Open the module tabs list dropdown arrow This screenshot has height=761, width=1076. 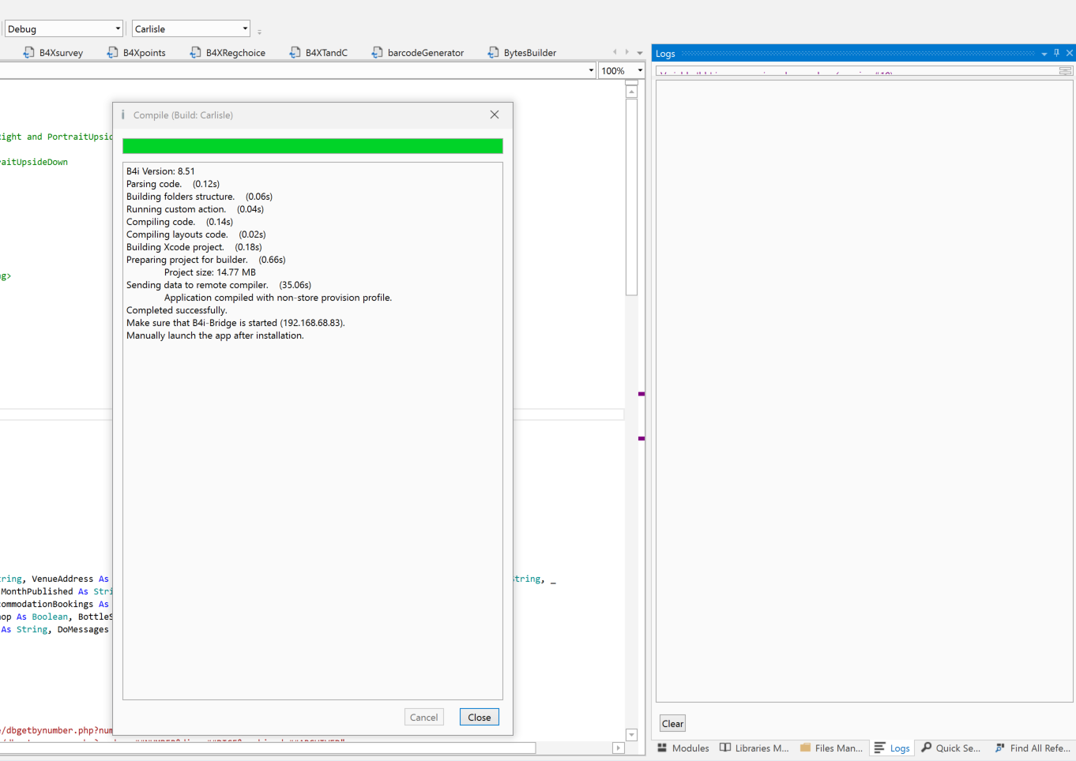tap(640, 53)
